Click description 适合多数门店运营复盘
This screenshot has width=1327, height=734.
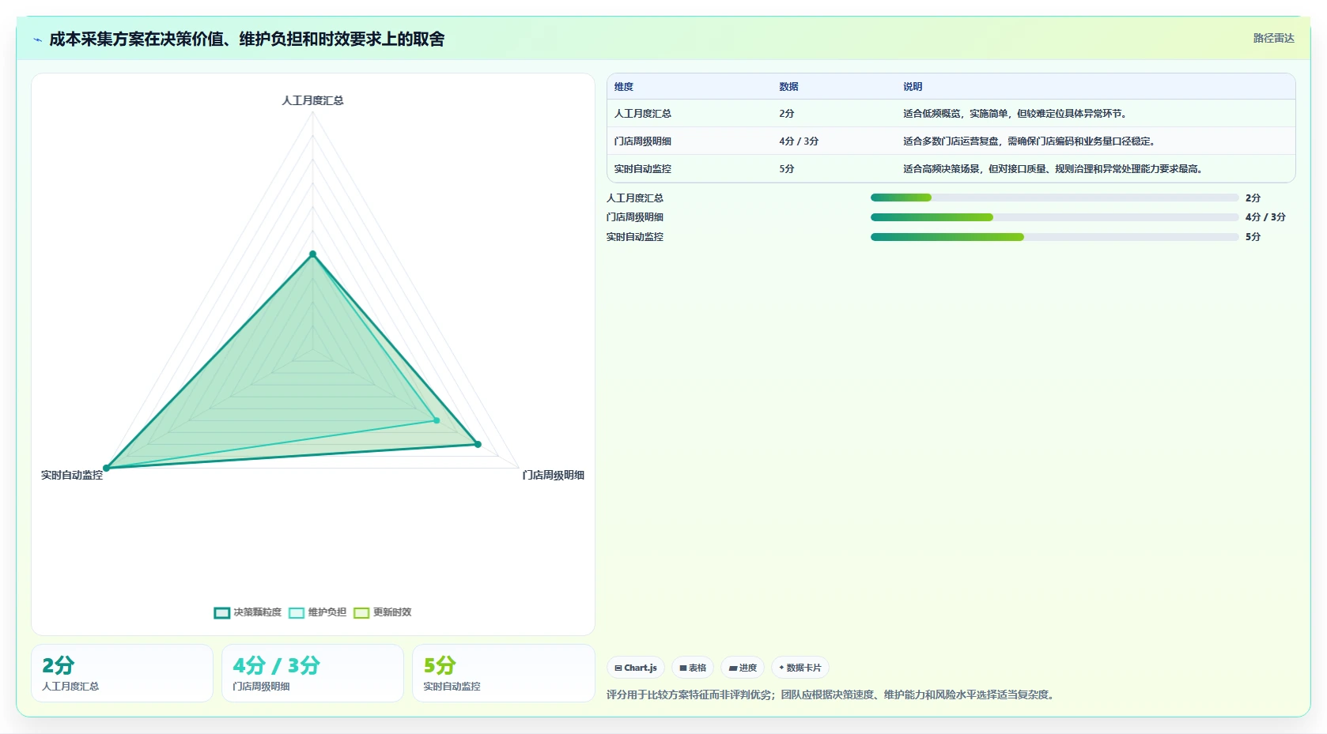click(x=1030, y=141)
